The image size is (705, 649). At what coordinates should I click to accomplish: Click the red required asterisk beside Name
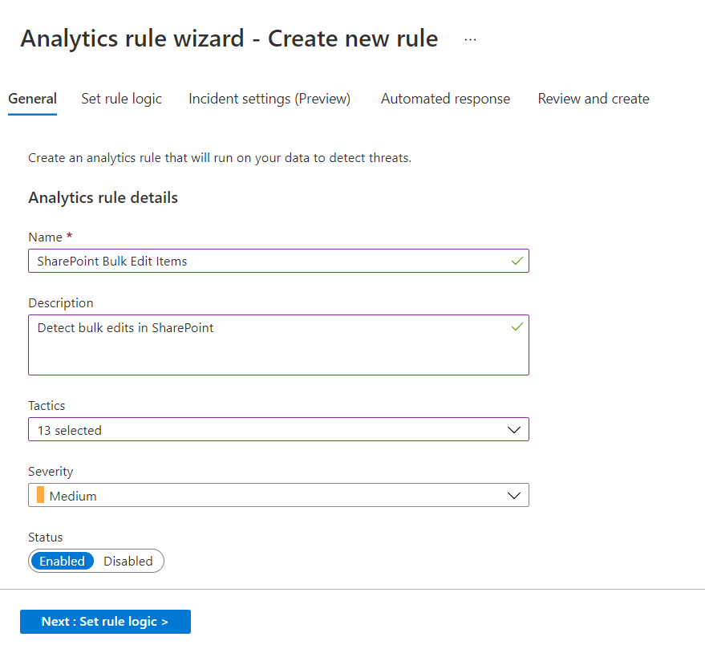pyautogui.click(x=70, y=237)
